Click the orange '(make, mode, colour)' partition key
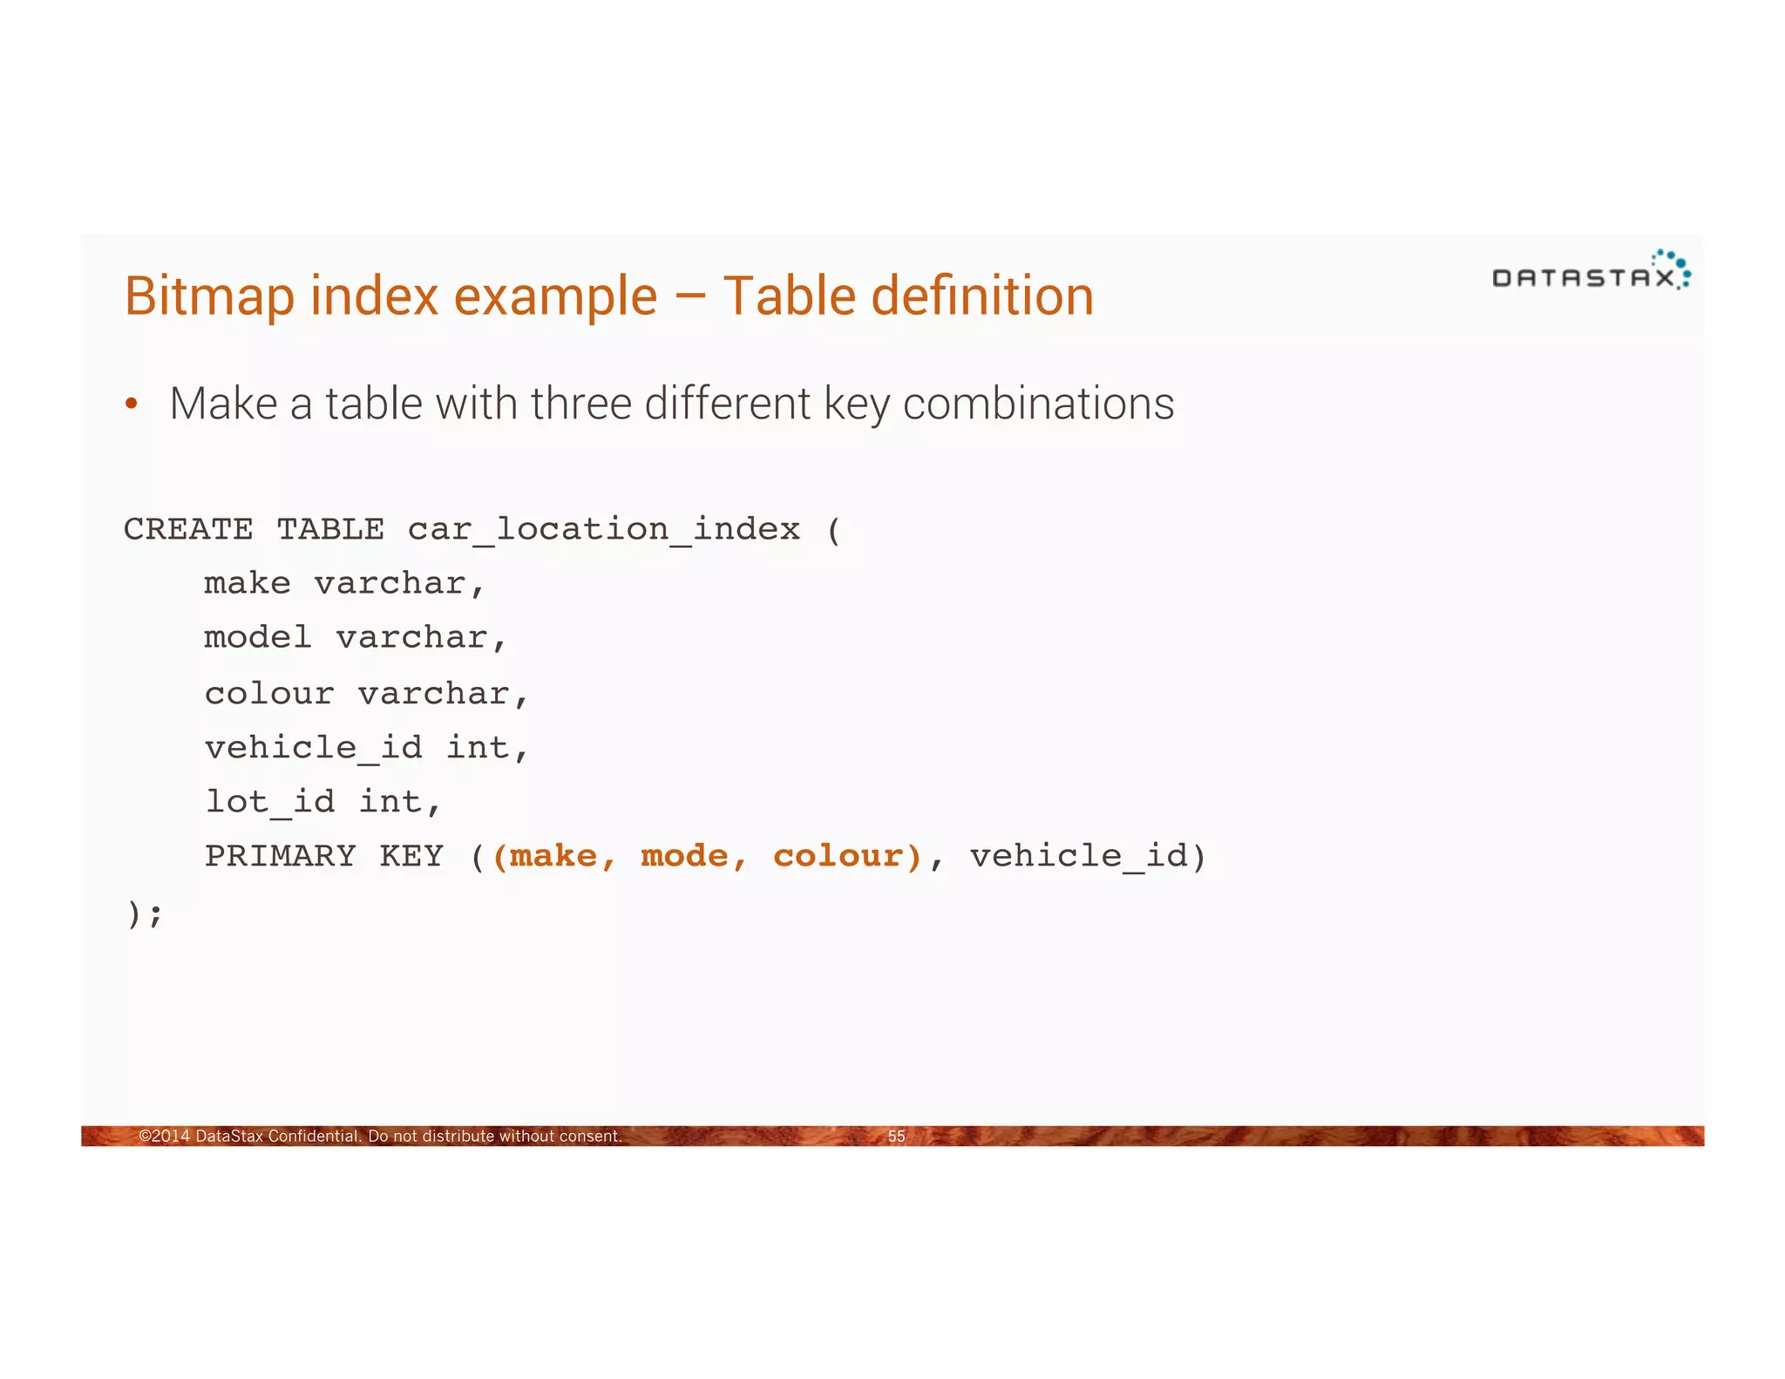1785x1379 pixels. [x=707, y=857]
